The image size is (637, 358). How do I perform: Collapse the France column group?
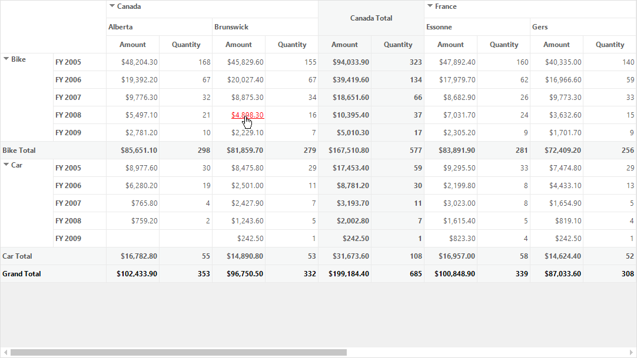[430, 6]
